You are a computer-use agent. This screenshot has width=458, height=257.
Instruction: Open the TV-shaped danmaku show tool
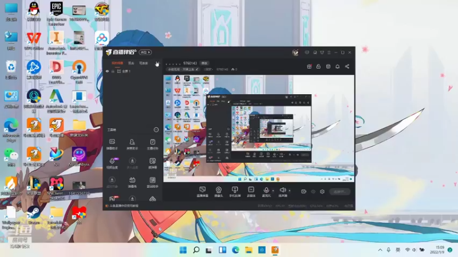click(132, 182)
